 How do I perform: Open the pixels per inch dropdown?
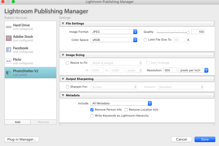click(193, 71)
